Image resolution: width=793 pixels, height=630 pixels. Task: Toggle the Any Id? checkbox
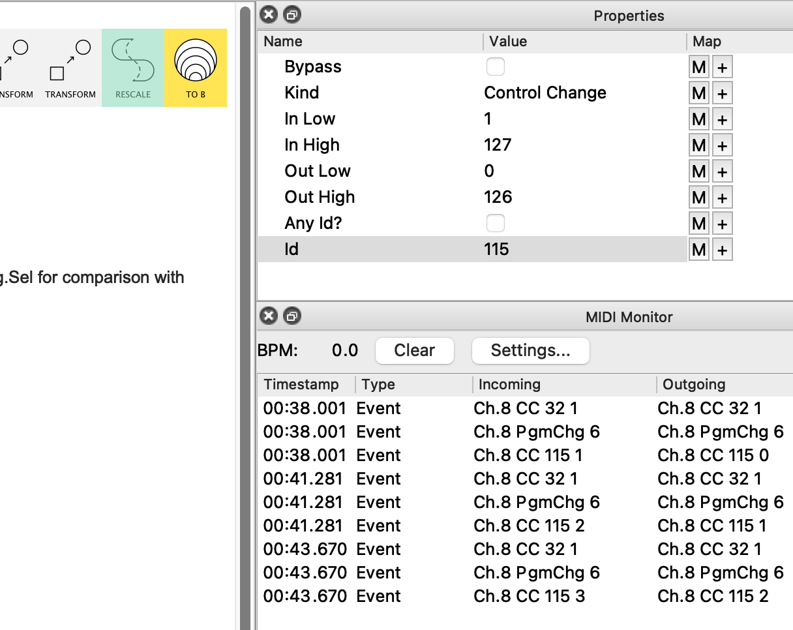pos(496,223)
